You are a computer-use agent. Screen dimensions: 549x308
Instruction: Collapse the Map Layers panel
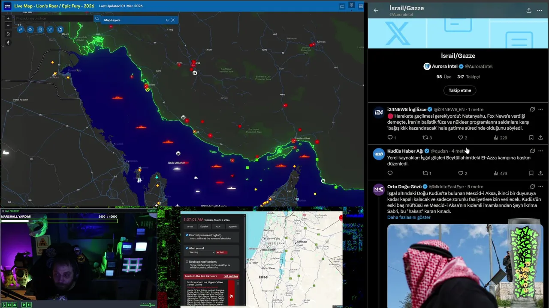coord(167,20)
